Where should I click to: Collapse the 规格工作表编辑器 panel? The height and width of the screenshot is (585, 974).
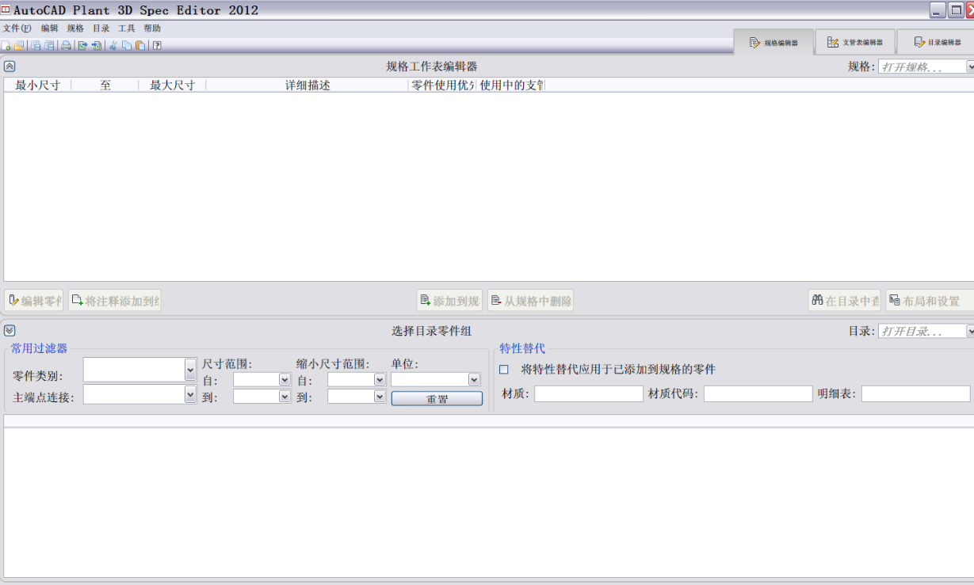click(10, 66)
